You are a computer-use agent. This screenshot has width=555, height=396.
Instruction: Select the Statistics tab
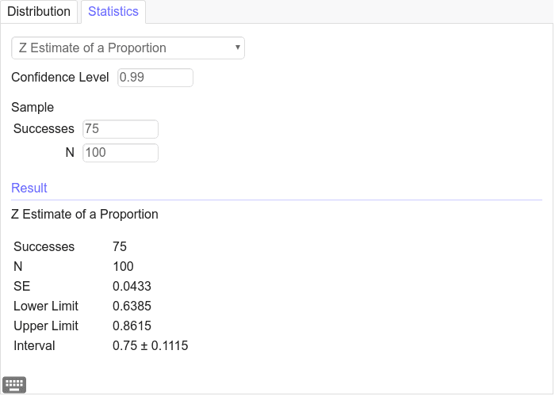point(113,12)
